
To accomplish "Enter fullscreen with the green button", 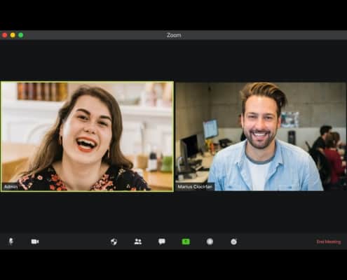I will coord(21,35).
